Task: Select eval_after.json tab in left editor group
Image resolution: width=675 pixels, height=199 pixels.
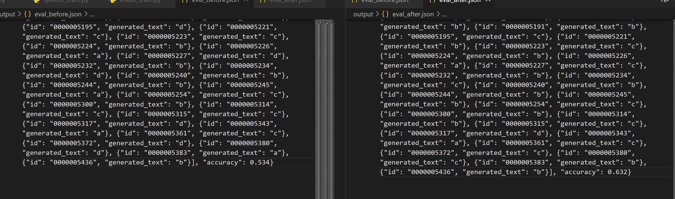Action: 290,1
